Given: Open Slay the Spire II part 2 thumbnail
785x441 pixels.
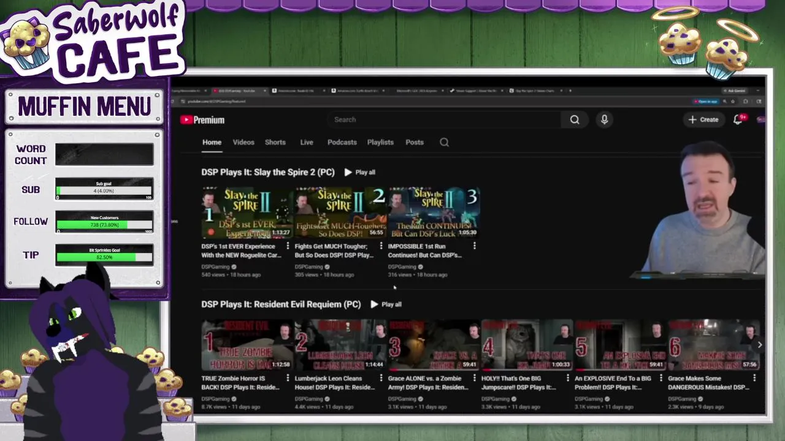Looking at the screenshot, I should coord(340,213).
